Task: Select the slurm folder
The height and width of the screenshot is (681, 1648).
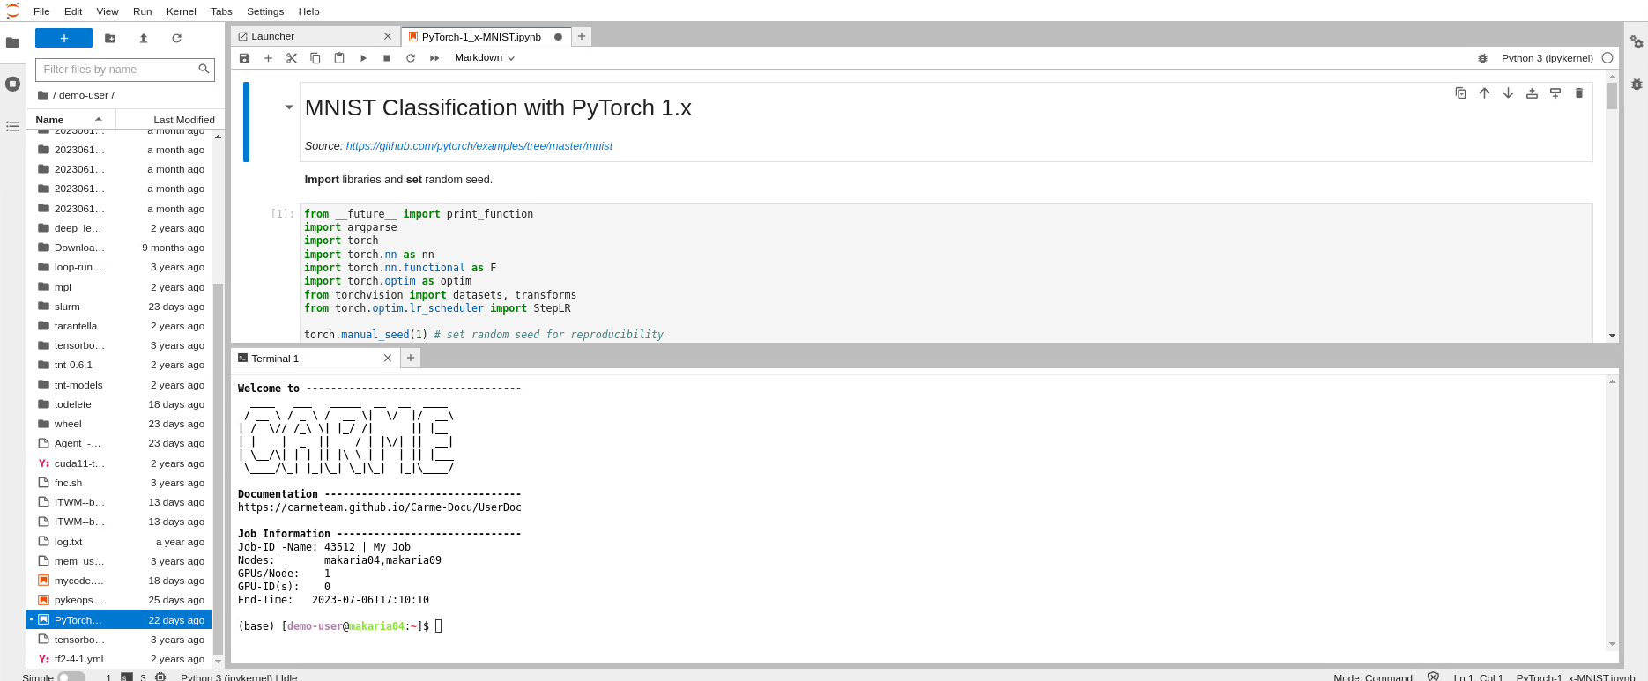Action: tap(120, 307)
